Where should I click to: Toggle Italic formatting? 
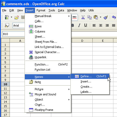(x=79, y=25)
